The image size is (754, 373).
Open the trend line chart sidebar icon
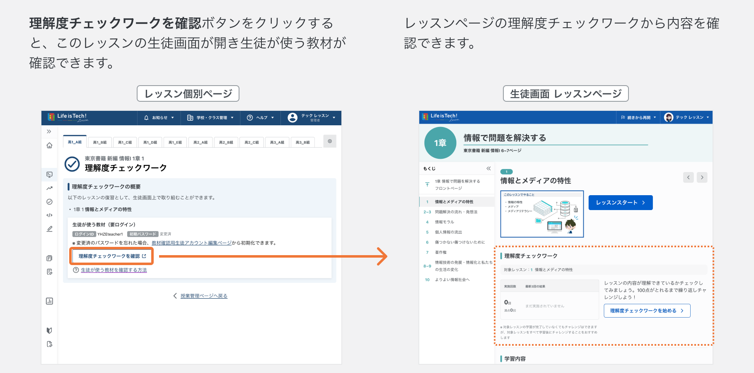[x=49, y=188]
